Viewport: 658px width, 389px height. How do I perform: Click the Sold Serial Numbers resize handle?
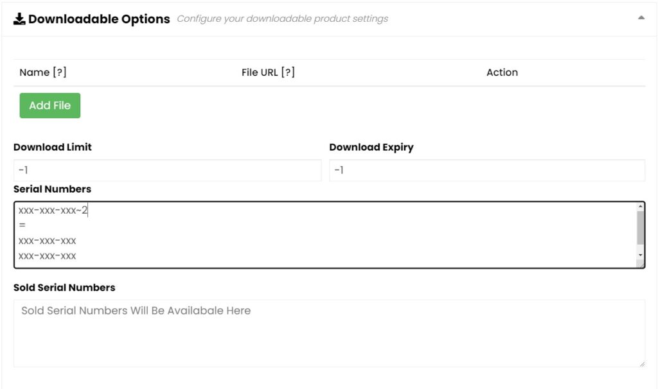pyautogui.click(x=642, y=364)
